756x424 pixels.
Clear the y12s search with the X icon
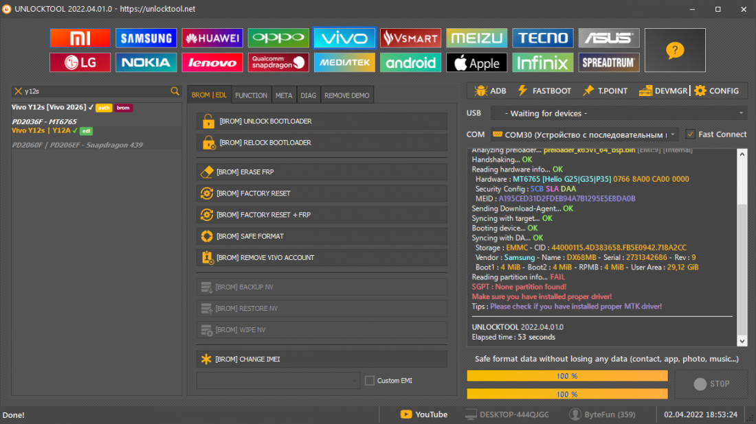pos(19,91)
